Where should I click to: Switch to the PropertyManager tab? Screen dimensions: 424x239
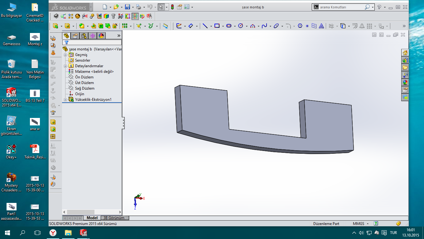click(75, 36)
